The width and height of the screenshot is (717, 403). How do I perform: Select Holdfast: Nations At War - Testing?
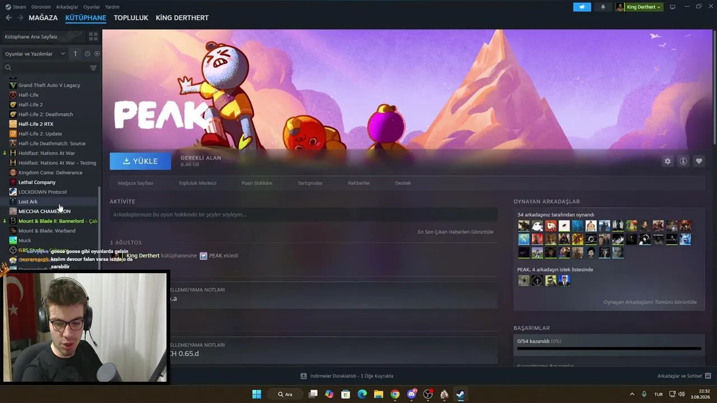57,163
